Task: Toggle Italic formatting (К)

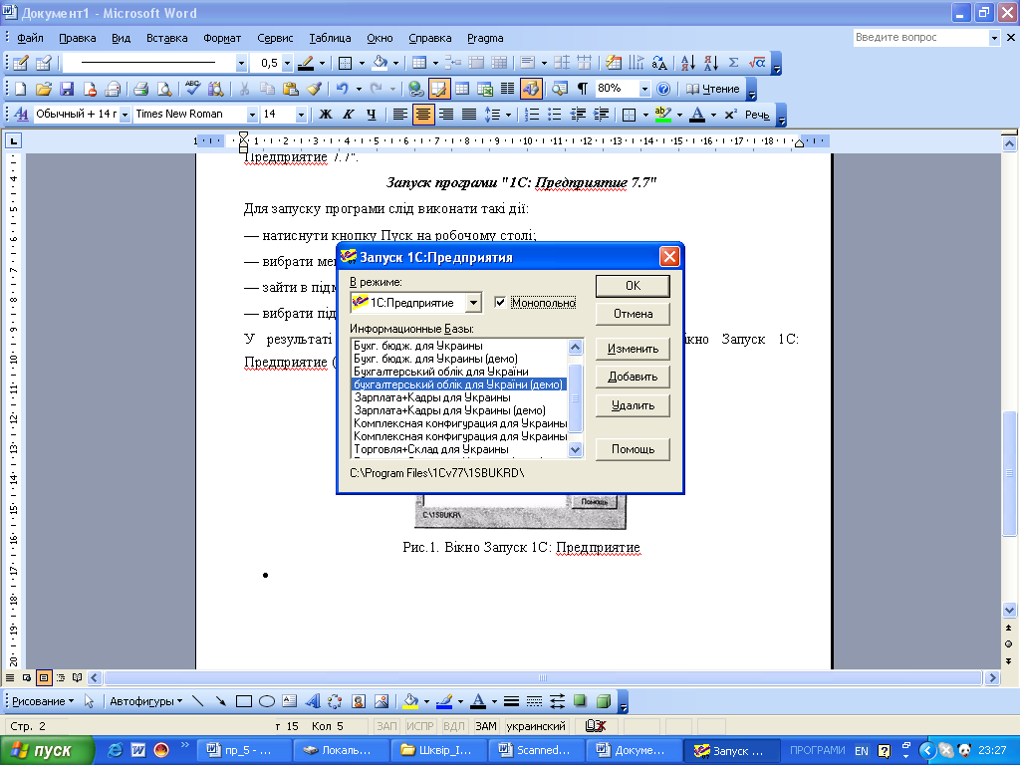Action: 348,115
